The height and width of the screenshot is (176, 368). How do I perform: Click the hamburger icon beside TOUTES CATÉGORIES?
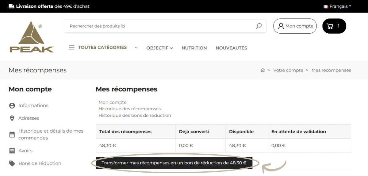(x=71, y=47)
